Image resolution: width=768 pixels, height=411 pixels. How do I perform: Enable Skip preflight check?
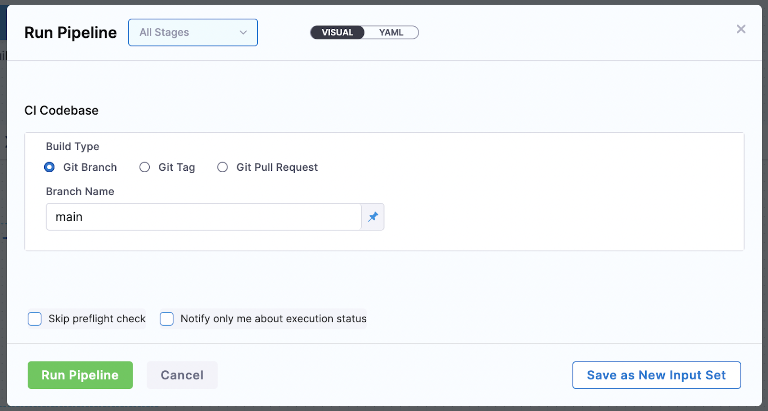[x=35, y=319]
